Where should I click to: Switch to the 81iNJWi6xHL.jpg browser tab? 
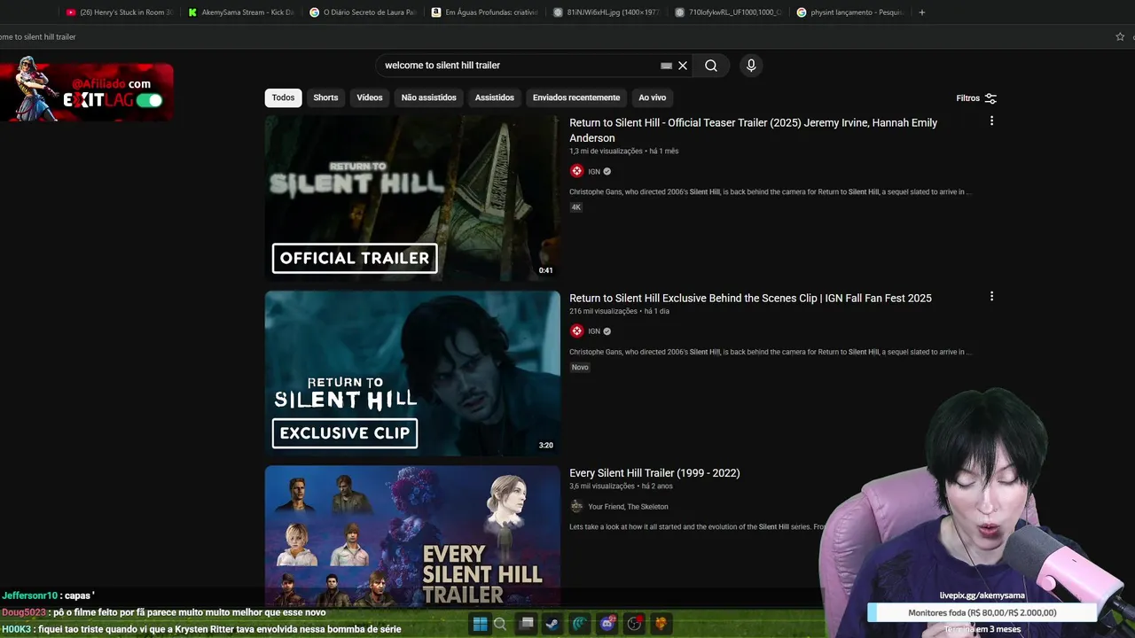coord(606,12)
